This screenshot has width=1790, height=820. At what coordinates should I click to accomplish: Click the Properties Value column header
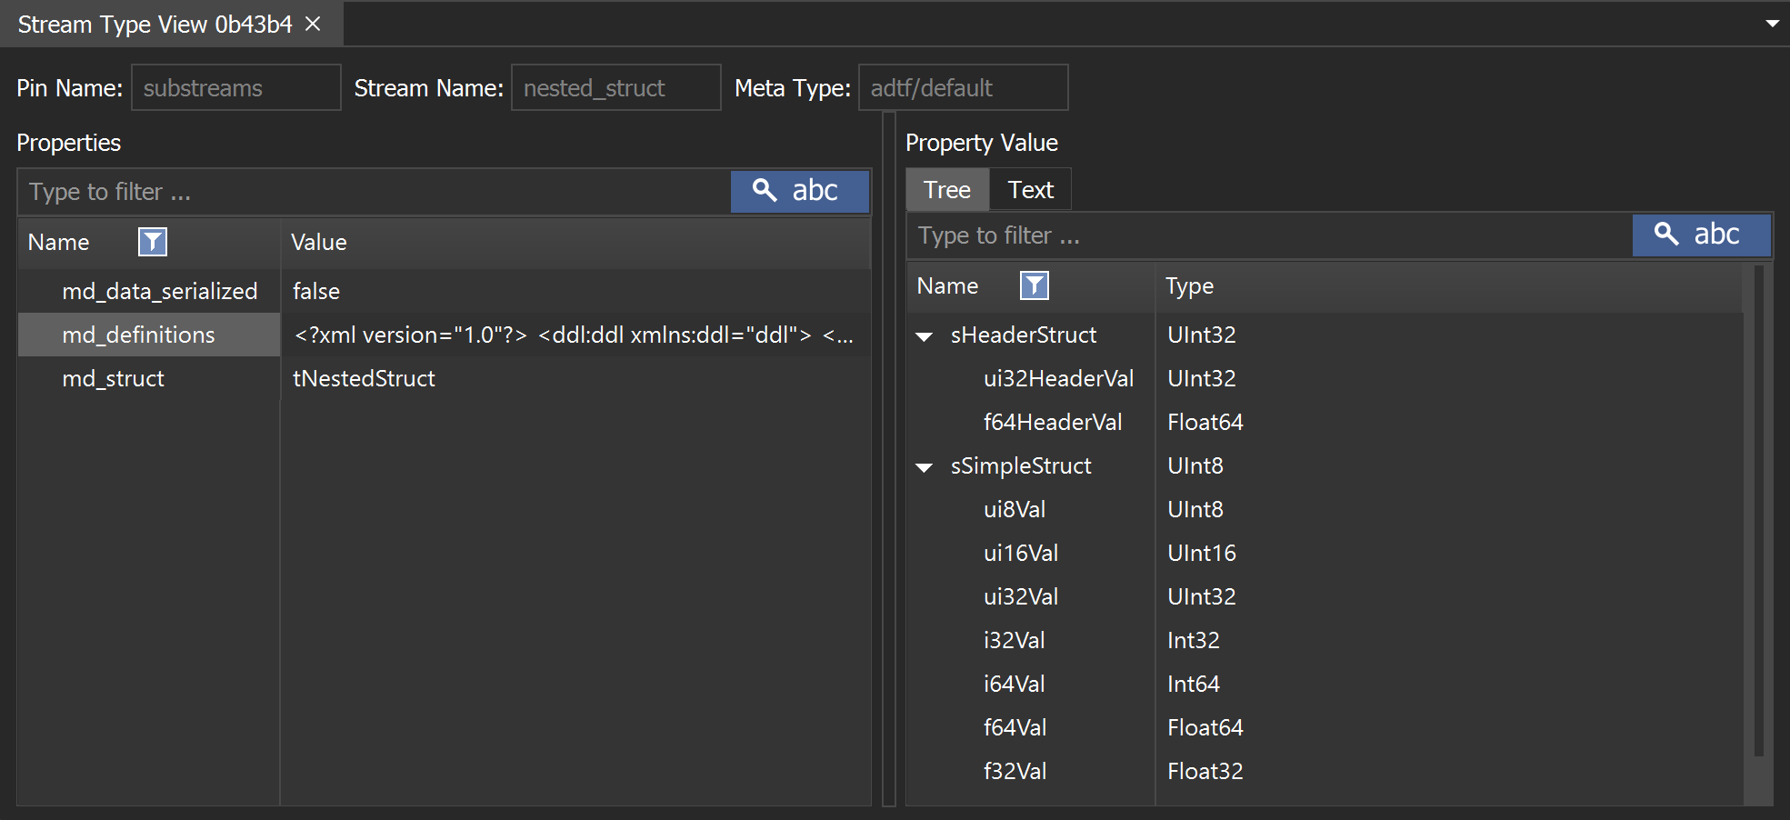pos(575,242)
